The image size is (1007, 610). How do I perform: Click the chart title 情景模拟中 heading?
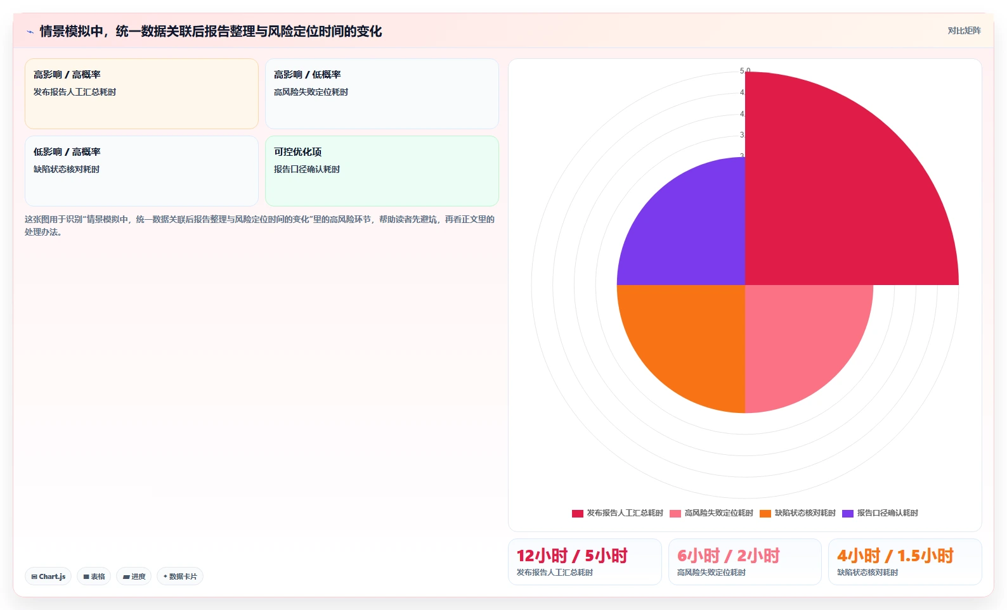pos(211,31)
